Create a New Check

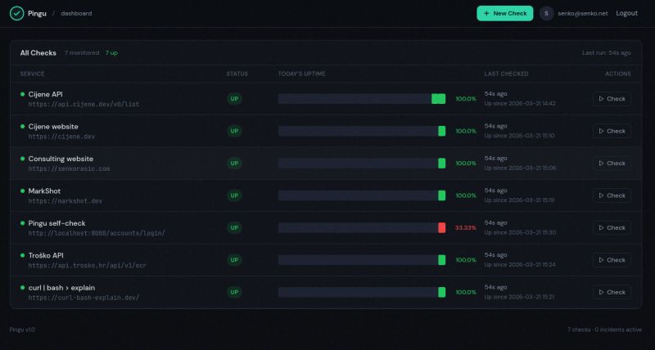click(505, 13)
